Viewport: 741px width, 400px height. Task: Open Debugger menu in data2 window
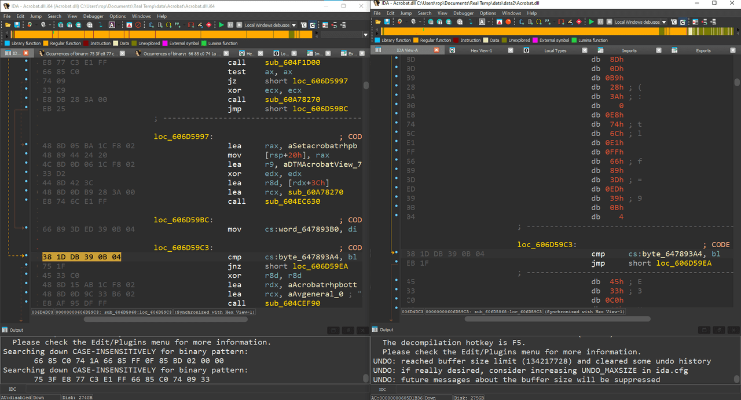[x=463, y=13]
